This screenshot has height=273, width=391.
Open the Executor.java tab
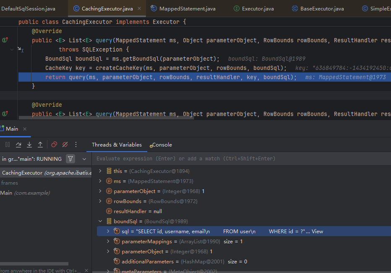click(253, 9)
